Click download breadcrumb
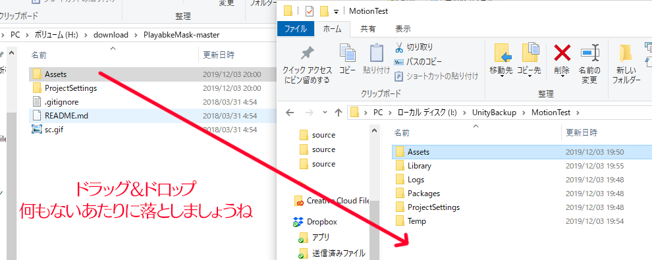Viewport: 652px width, 260px height. click(x=111, y=35)
